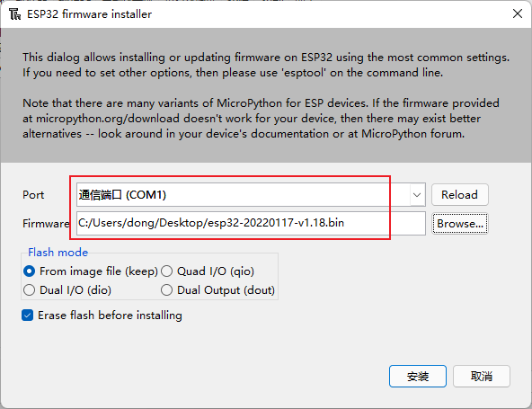The image size is (532, 409).
Task: Expand the Port list with the chevron arrow
Action: tap(417, 195)
